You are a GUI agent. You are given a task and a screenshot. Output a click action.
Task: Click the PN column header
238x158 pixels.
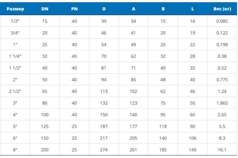pos(74,9)
